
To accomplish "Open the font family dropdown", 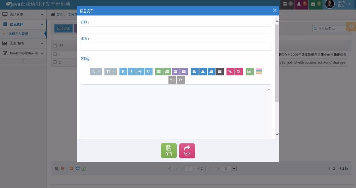I will click(x=96, y=71).
